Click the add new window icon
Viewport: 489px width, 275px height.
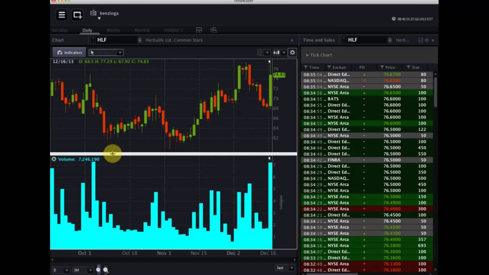point(78,15)
